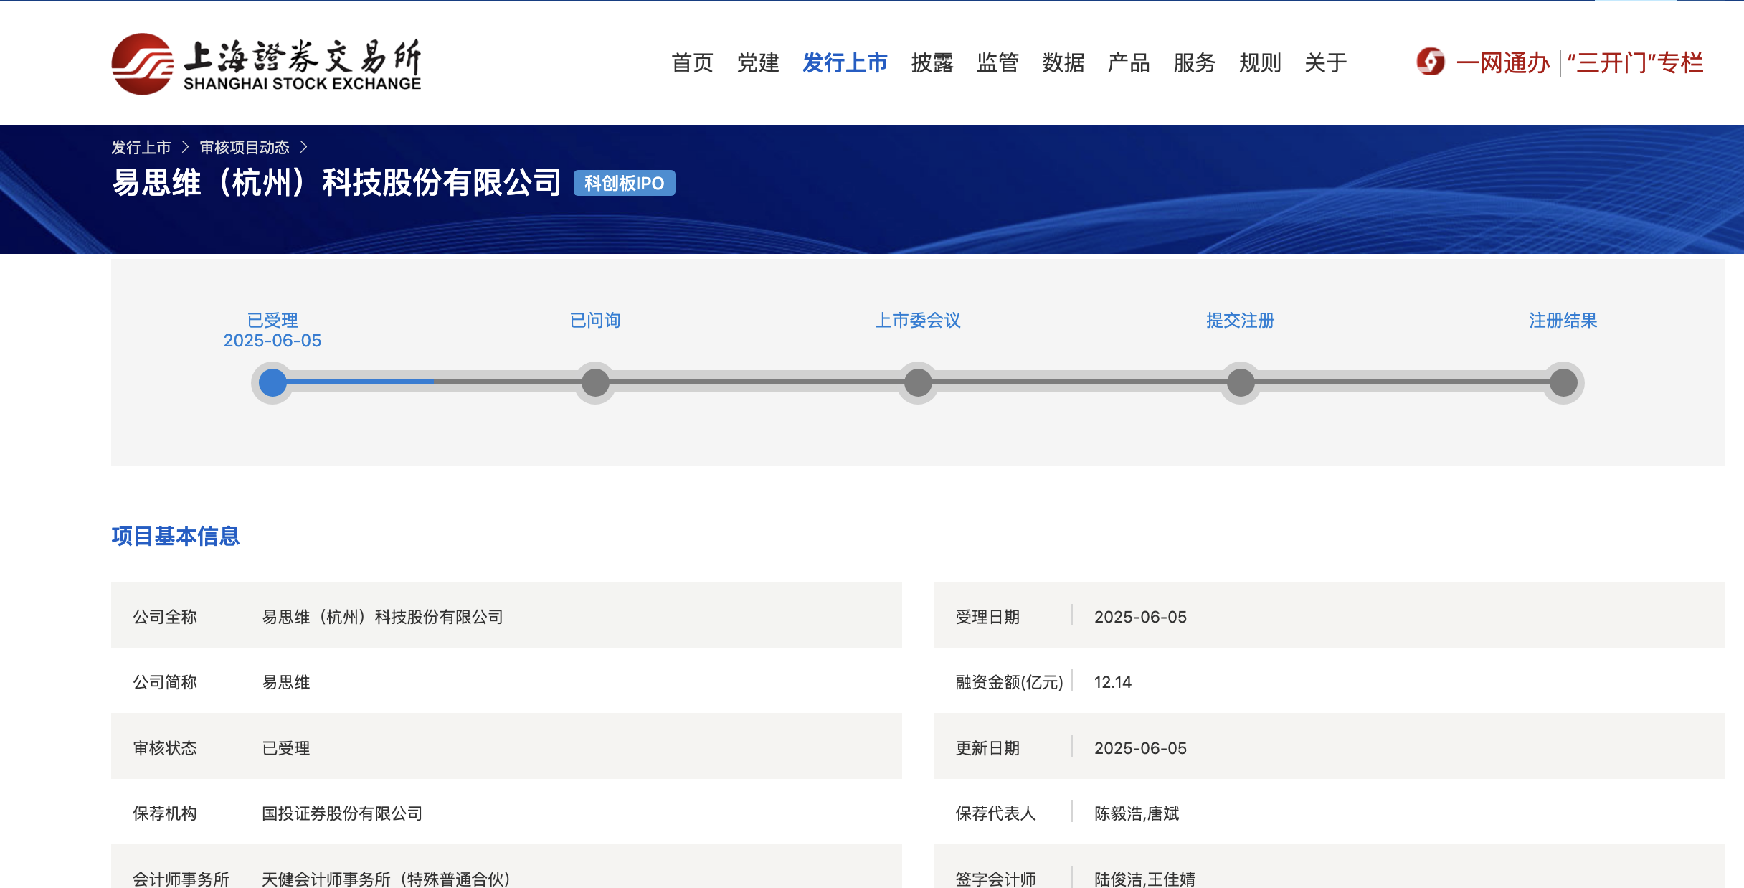Open the 披露 navigation menu
The image size is (1744, 888).
(932, 63)
